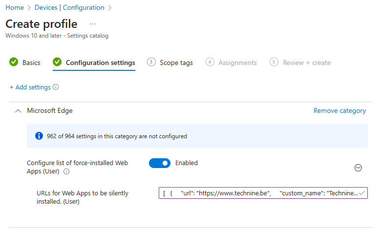Image resolution: width=378 pixels, height=232 pixels.
Task: Click the Add settings link
Action: point(30,87)
